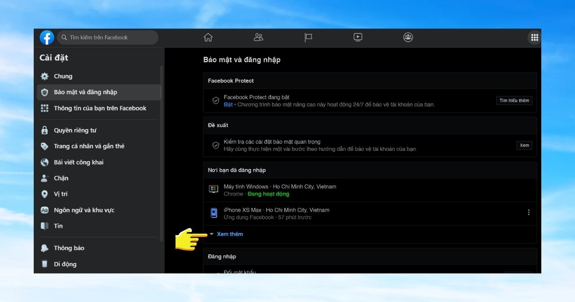Open the Pages flag icon
Viewport: 575px width, 302px height.
click(308, 38)
